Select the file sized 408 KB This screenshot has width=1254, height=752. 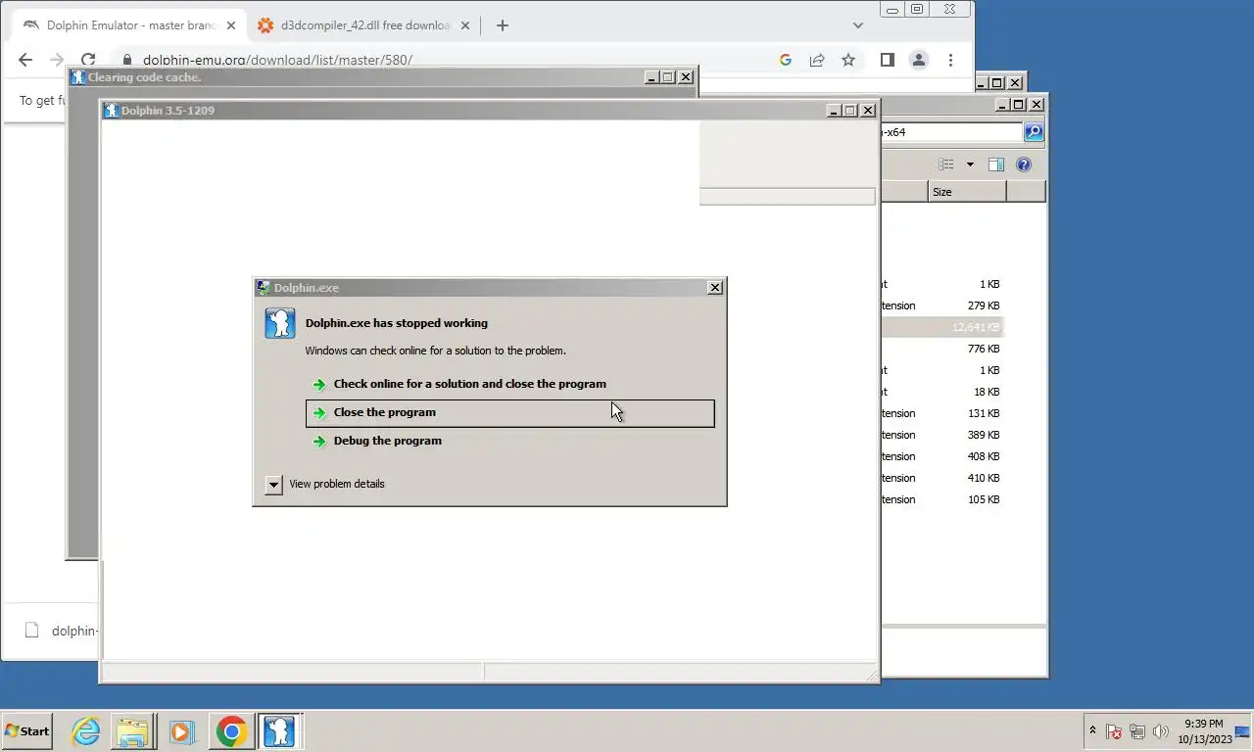coord(942,456)
